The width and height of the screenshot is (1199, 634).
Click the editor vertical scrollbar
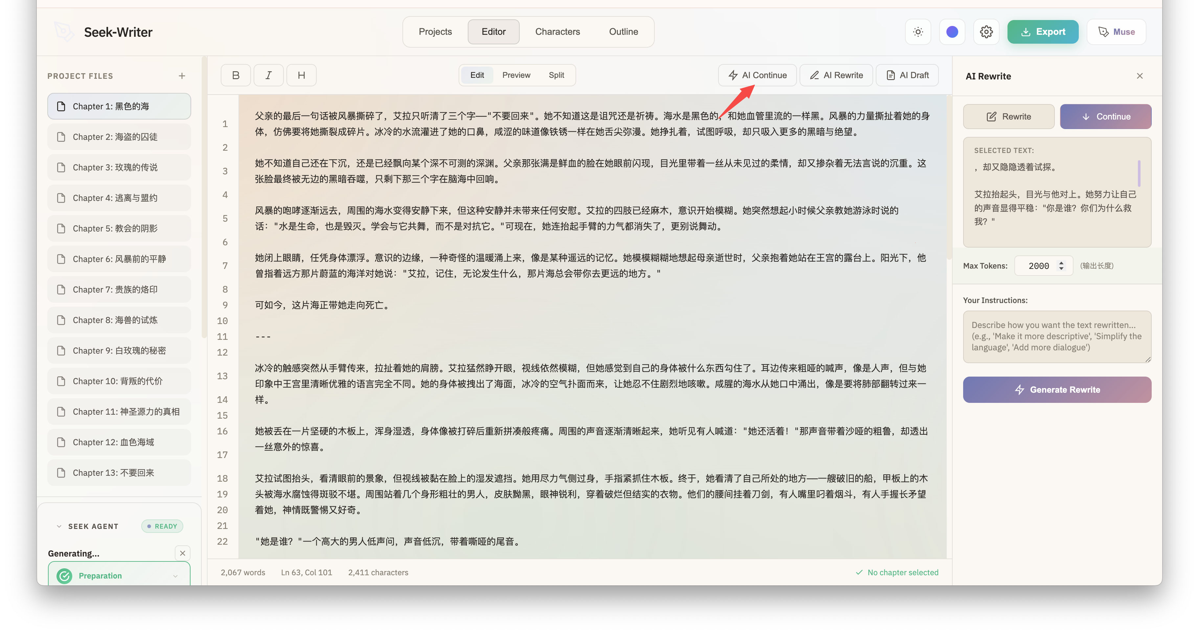click(x=949, y=177)
